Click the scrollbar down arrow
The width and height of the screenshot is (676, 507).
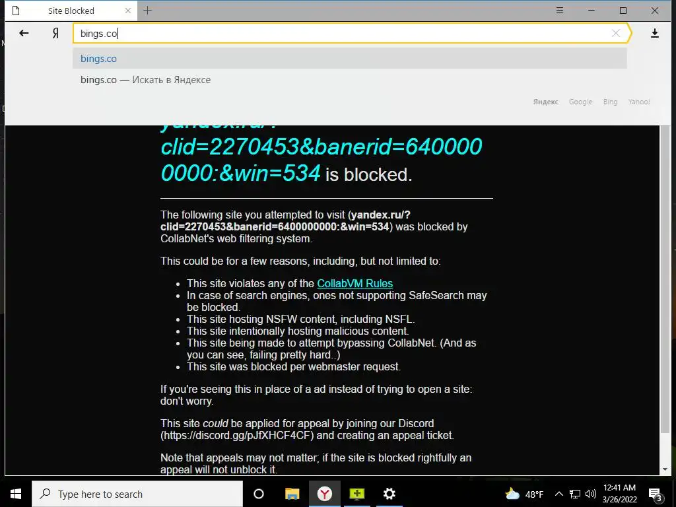665,469
